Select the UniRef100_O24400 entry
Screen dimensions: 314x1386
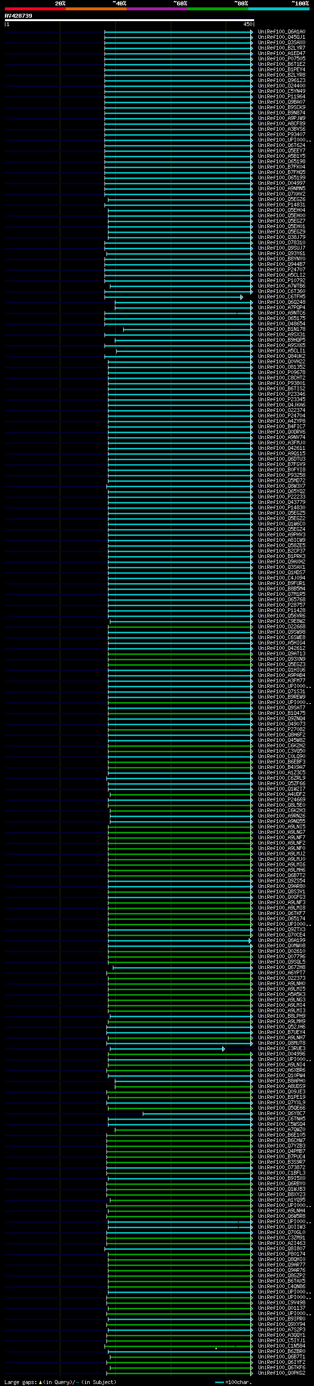point(282,86)
